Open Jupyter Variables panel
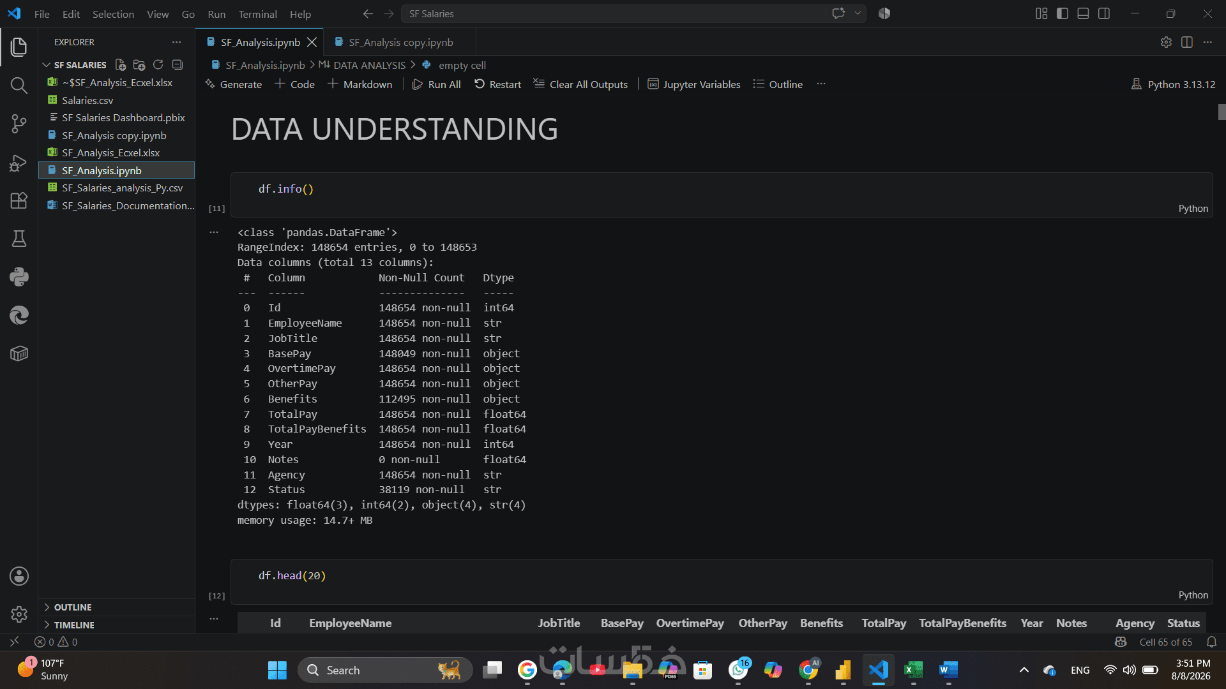Image resolution: width=1226 pixels, height=689 pixels. [x=694, y=84]
